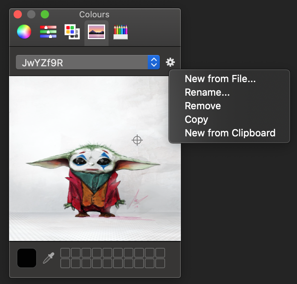This screenshot has height=284, width=297.
Task: Choose Rename… in the gear menu
Action: 230,92
